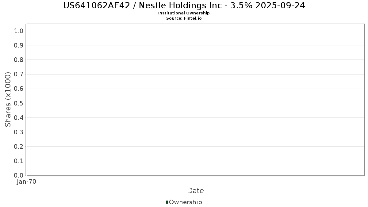368x207 pixels.
Task: Toggle the Ownership series via legend label
Action: pyautogui.click(x=185, y=202)
